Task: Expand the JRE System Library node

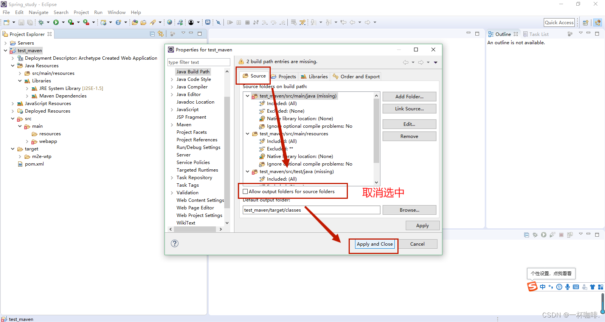Action: (27, 88)
